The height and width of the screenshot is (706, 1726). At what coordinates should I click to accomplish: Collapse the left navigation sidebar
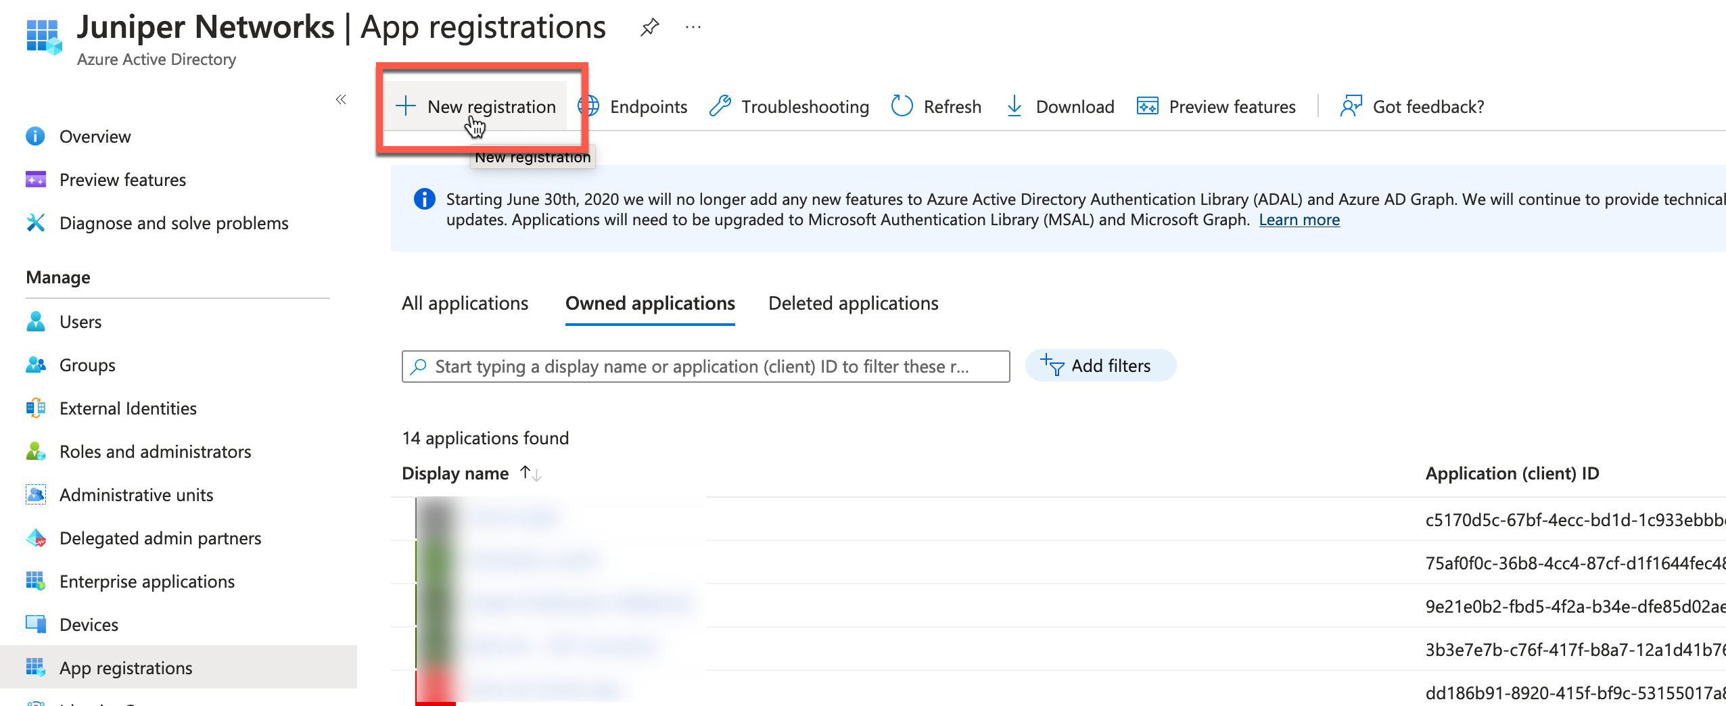[x=341, y=100]
